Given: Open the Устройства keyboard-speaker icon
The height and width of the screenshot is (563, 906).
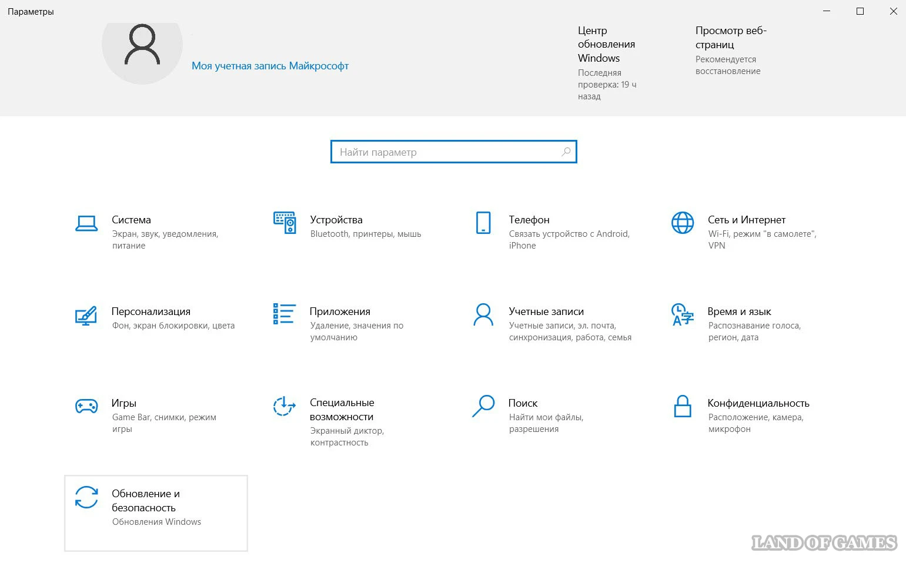Looking at the screenshot, I should (x=285, y=223).
